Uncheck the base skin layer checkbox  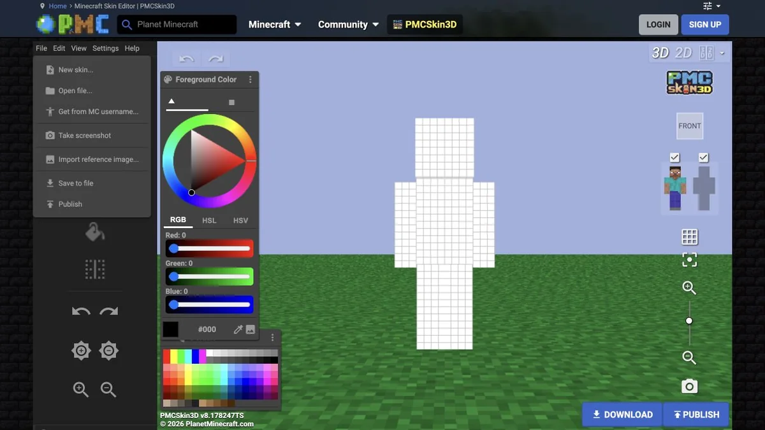pyautogui.click(x=674, y=157)
